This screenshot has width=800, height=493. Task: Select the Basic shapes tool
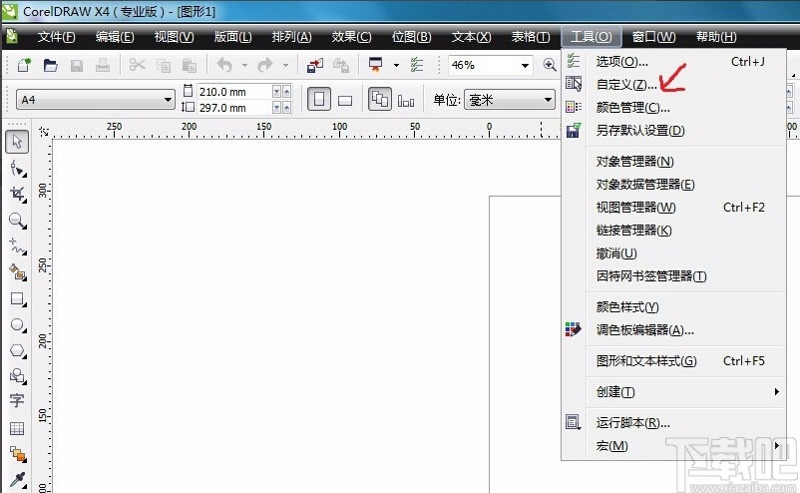18,376
